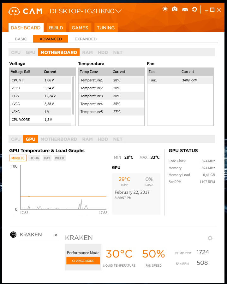
Task: Click the Temp Zone column header
Action: tap(89, 72)
